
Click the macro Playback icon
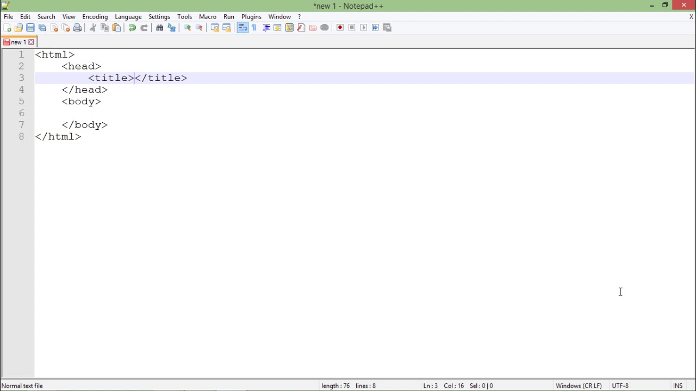[364, 28]
